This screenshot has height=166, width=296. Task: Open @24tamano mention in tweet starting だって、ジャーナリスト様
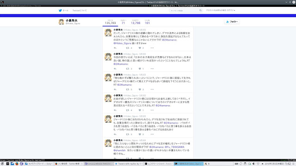pos(169,40)
